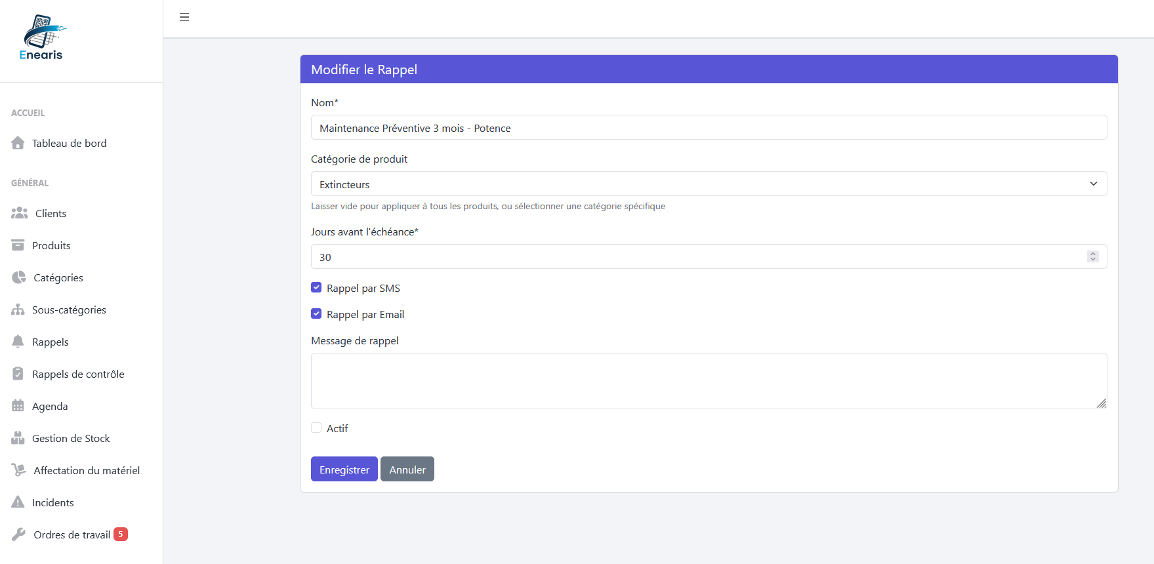Click the calendar icon beside Agenda
The height and width of the screenshot is (564, 1154).
click(x=18, y=406)
